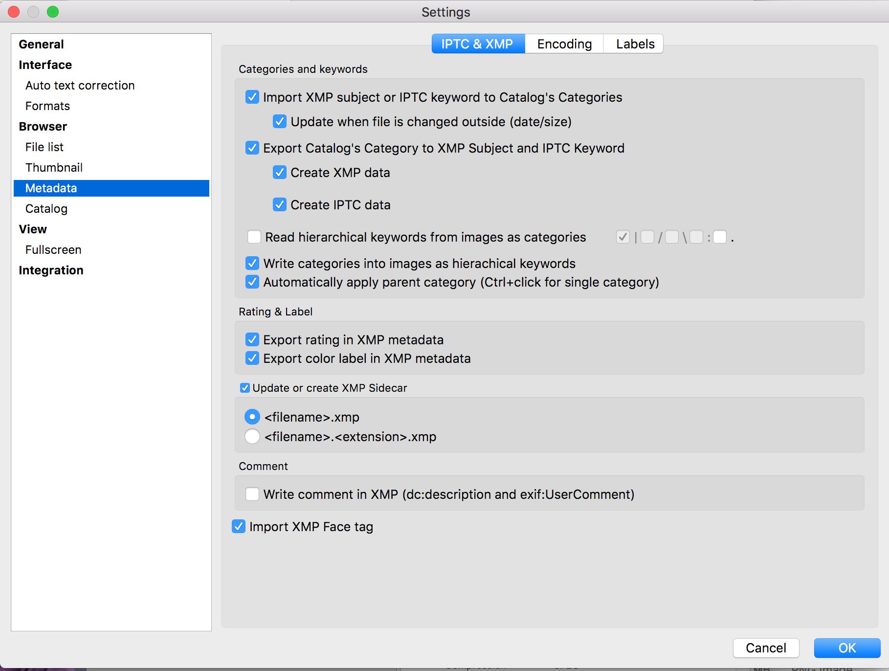The width and height of the screenshot is (889, 671).
Task: Select the IPTC & XMP tab
Action: click(477, 44)
